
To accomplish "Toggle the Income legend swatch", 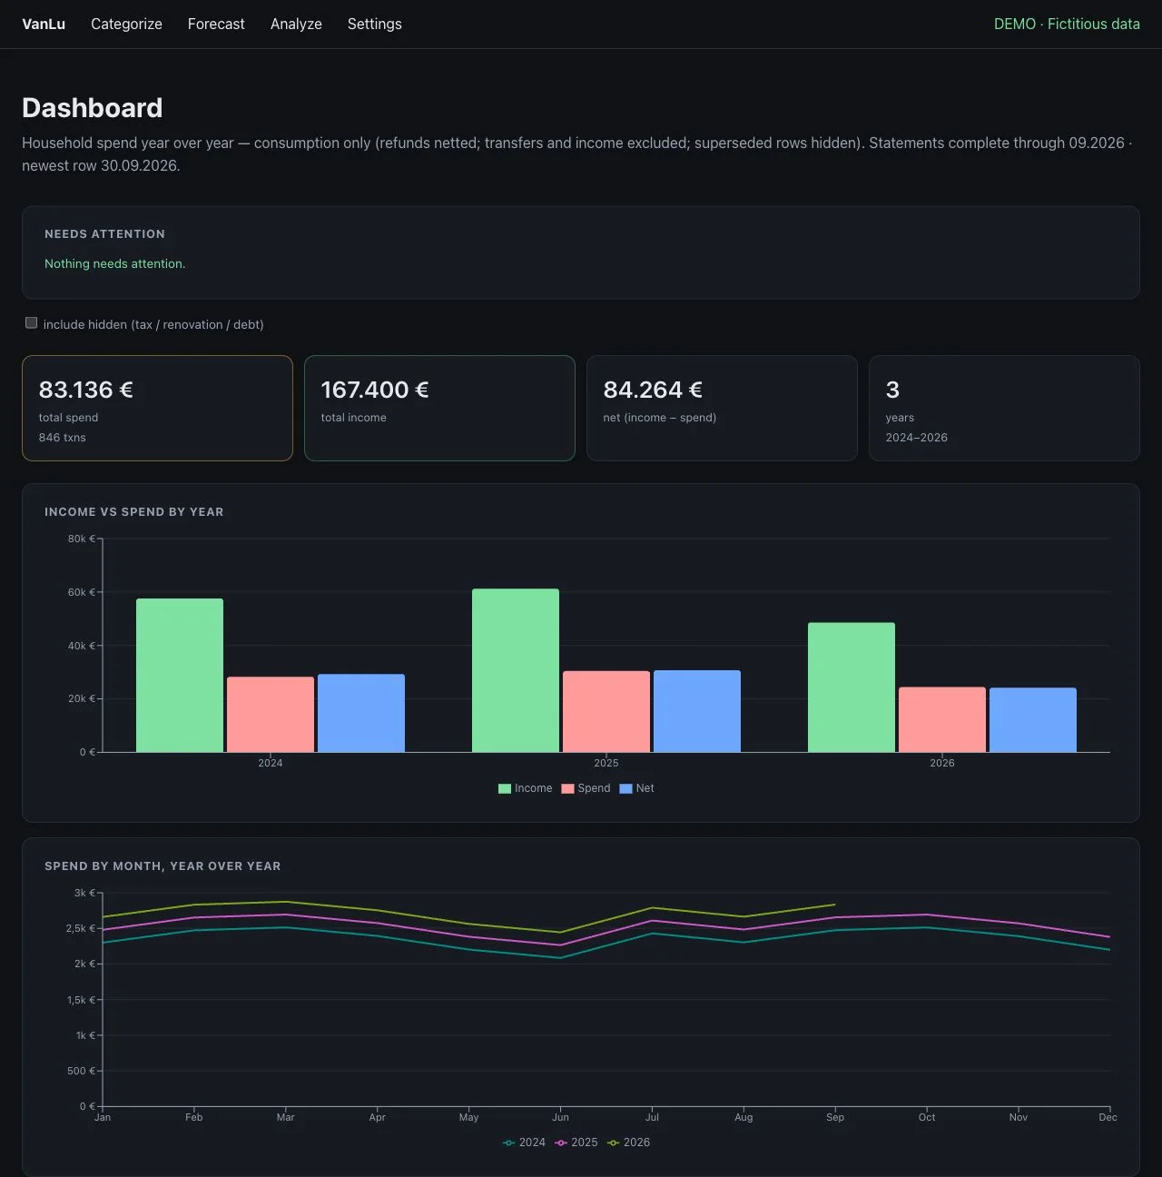I will click(505, 788).
